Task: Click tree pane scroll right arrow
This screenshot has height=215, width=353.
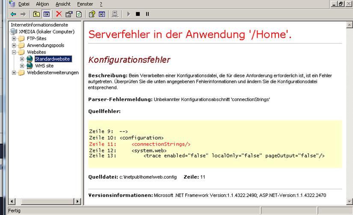Action: 77,201
